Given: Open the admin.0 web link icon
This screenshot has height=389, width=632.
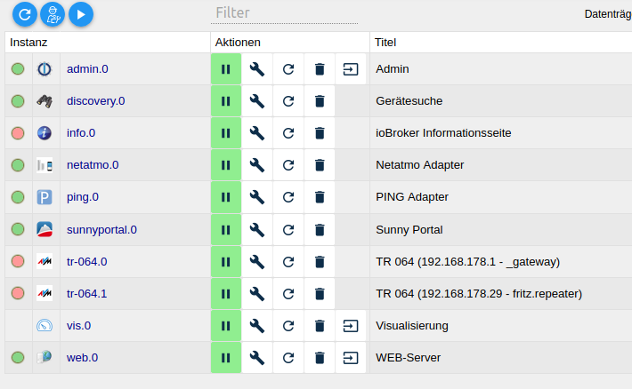Looking at the screenshot, I should (351, 69).
